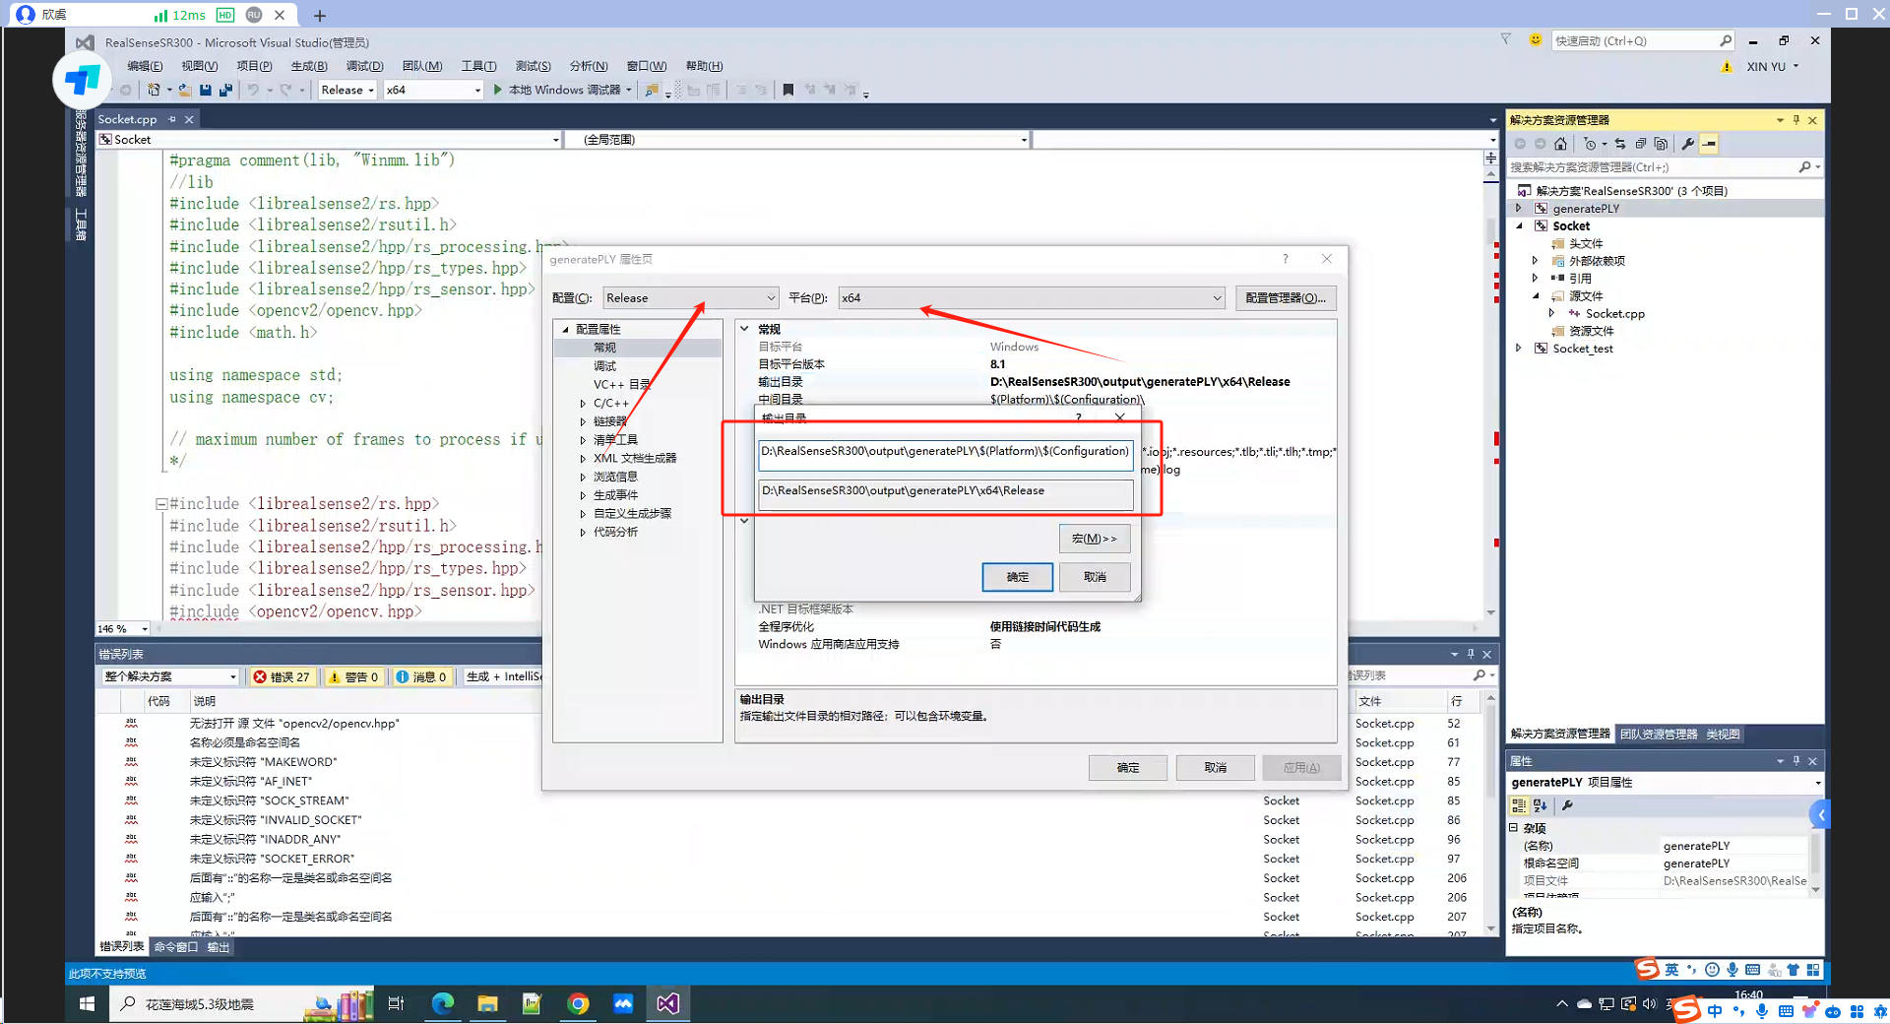Click the New Project toolbar icon
The image size is (1890, 1024).
(x=155, y=90)
